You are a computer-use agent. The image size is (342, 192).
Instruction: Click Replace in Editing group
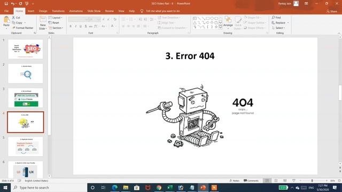click(x=280, y=22)
